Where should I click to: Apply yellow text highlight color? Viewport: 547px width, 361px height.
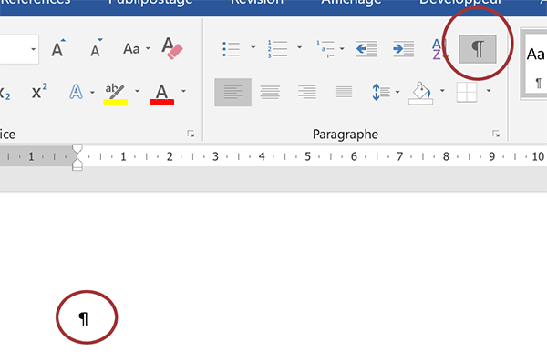click(115, 94)
